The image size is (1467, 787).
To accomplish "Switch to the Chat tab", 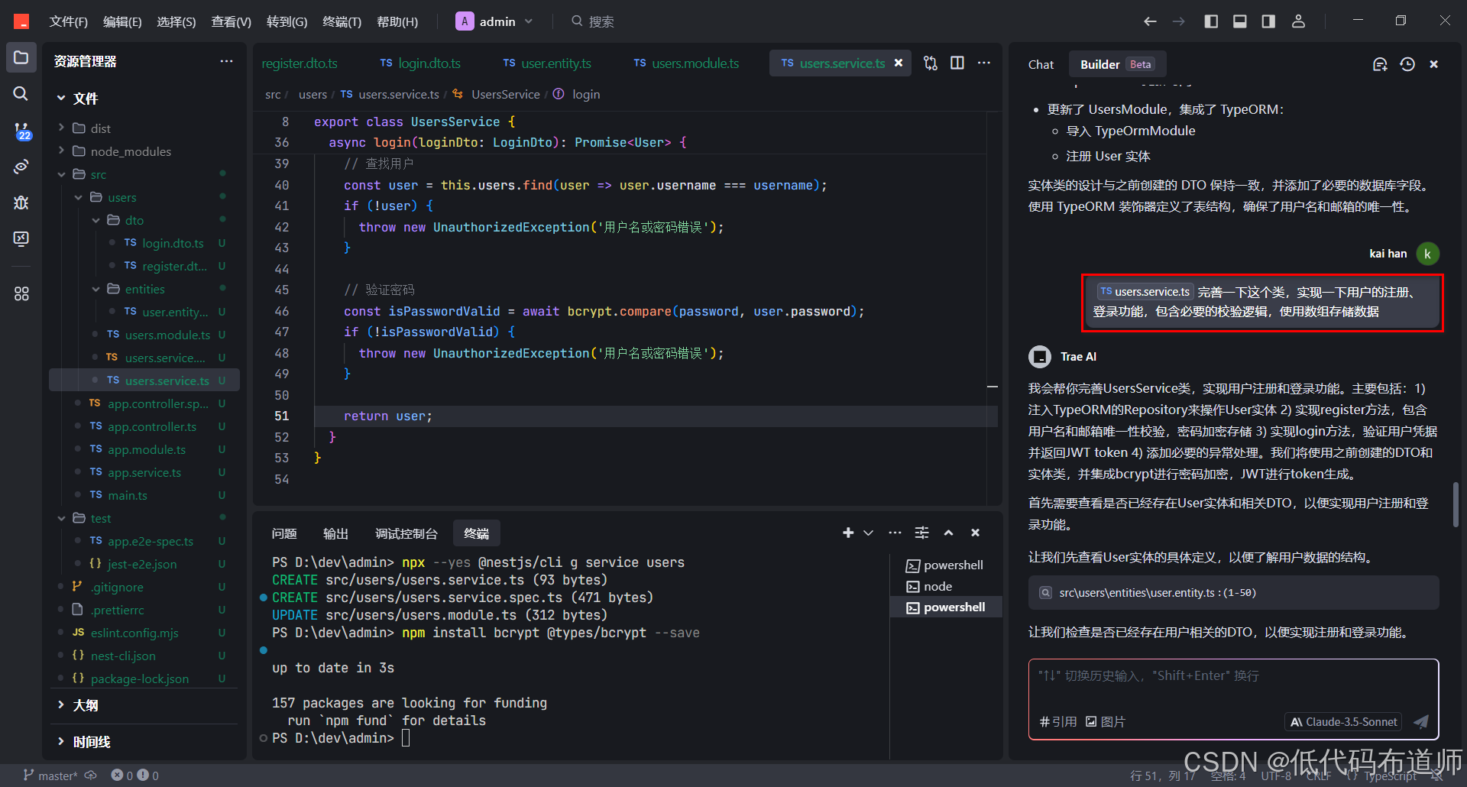I will [1041, 64].
